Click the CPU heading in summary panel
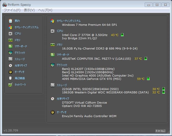The height and width of the screenshot is (136, 172). click(60, 31)
